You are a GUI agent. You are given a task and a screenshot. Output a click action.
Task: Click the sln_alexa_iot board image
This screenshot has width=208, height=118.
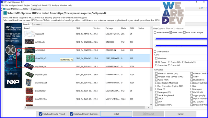tap(29, 66)
